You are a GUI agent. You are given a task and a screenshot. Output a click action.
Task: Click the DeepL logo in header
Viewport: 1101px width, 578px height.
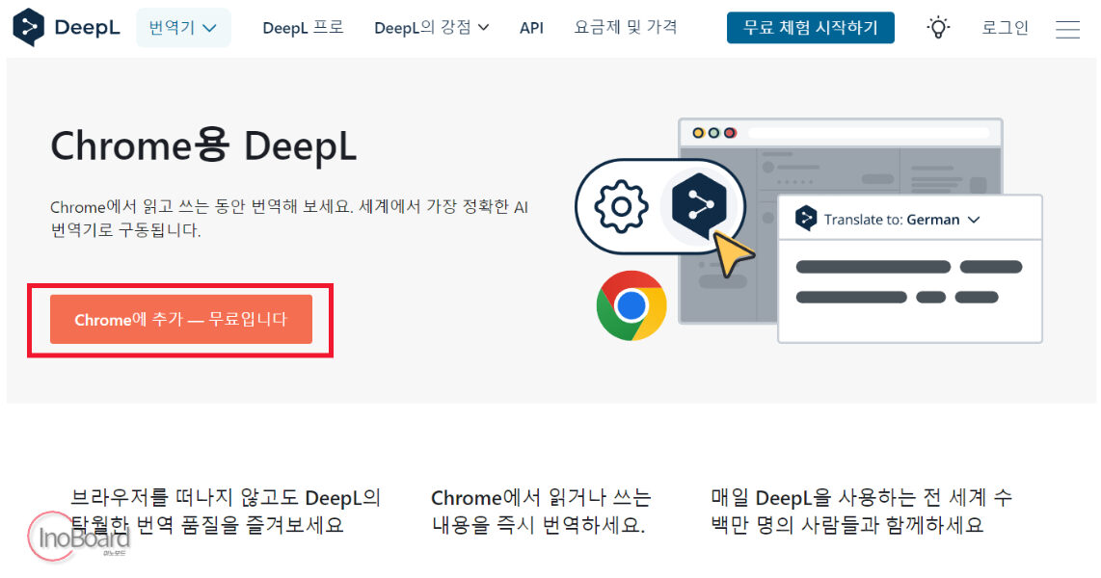(66, 27)
